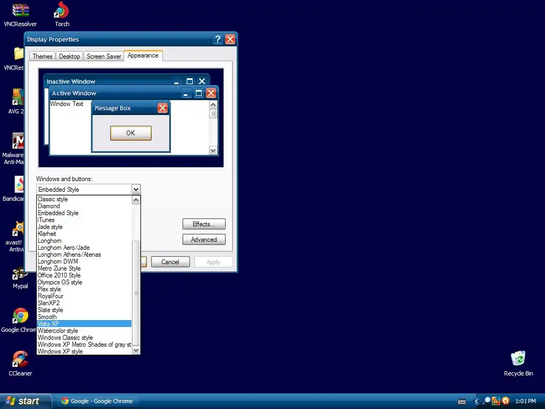Choose Windows XP Metro Shades of gray
The width and height of the screenshot is (545, 409).
click(84, 345)
